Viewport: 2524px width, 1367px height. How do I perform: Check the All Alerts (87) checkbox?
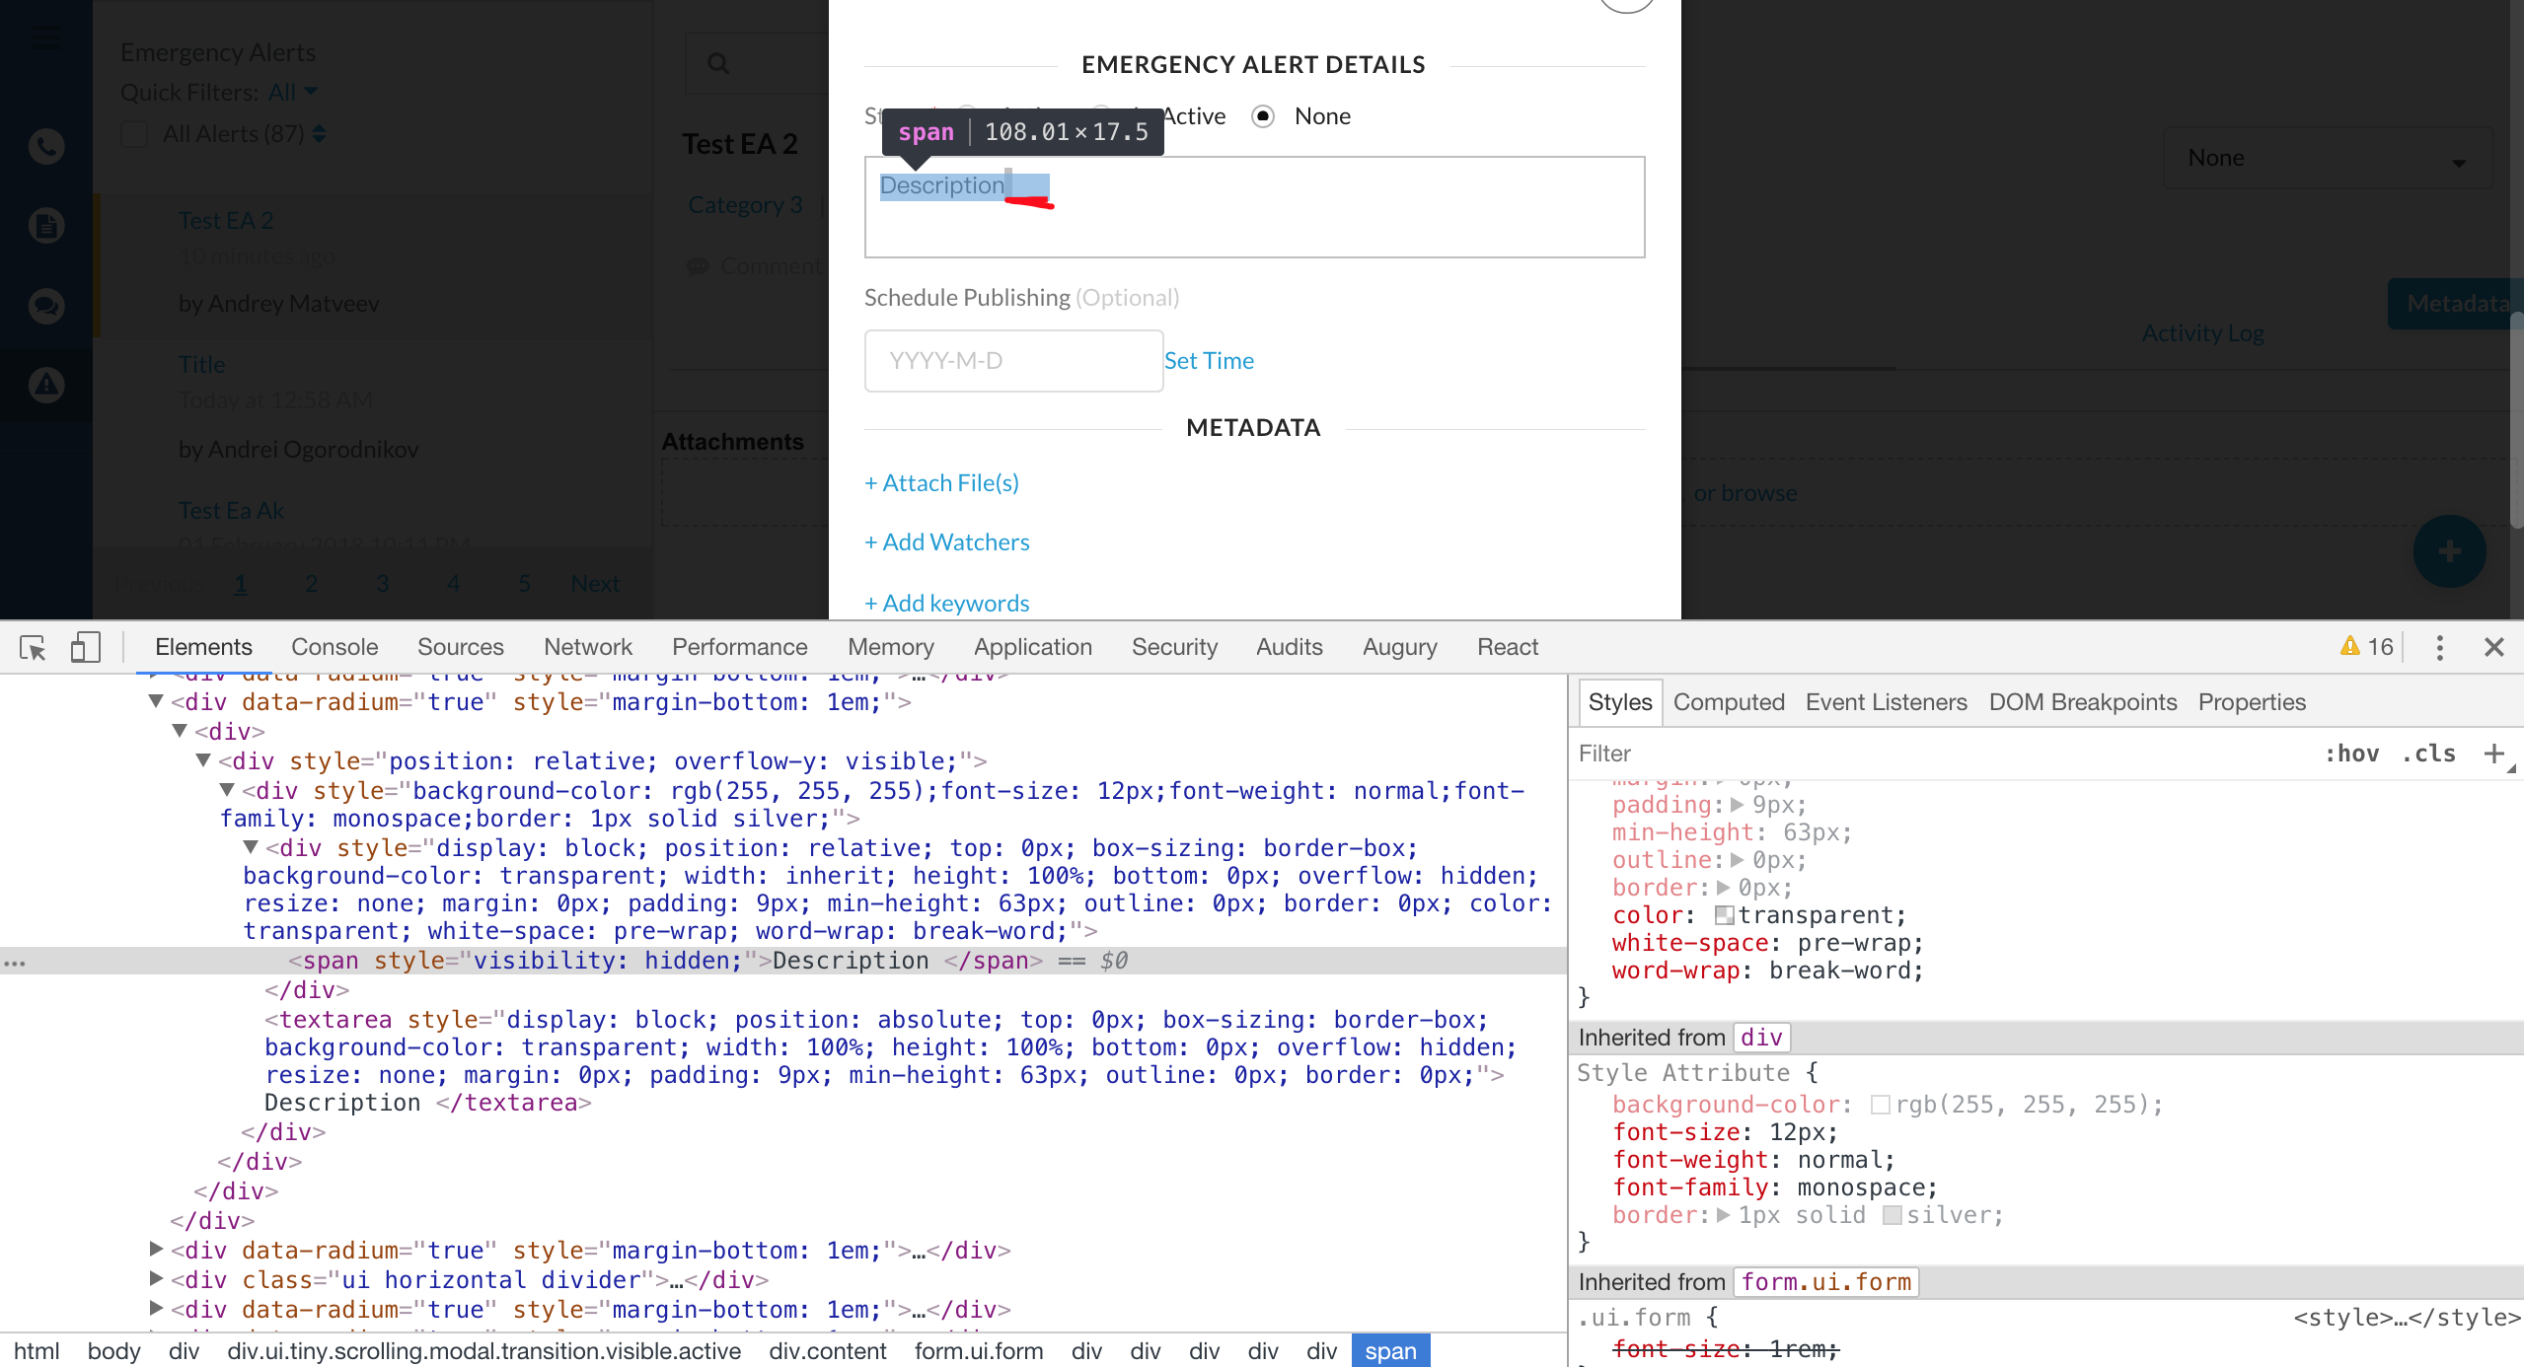135,134
